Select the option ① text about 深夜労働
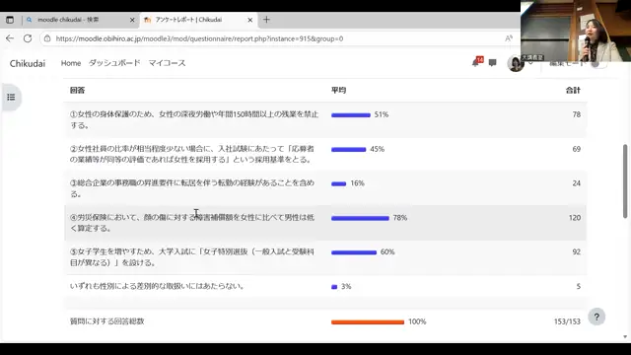This screenshot has width=631, height=355. pos(194,120)
